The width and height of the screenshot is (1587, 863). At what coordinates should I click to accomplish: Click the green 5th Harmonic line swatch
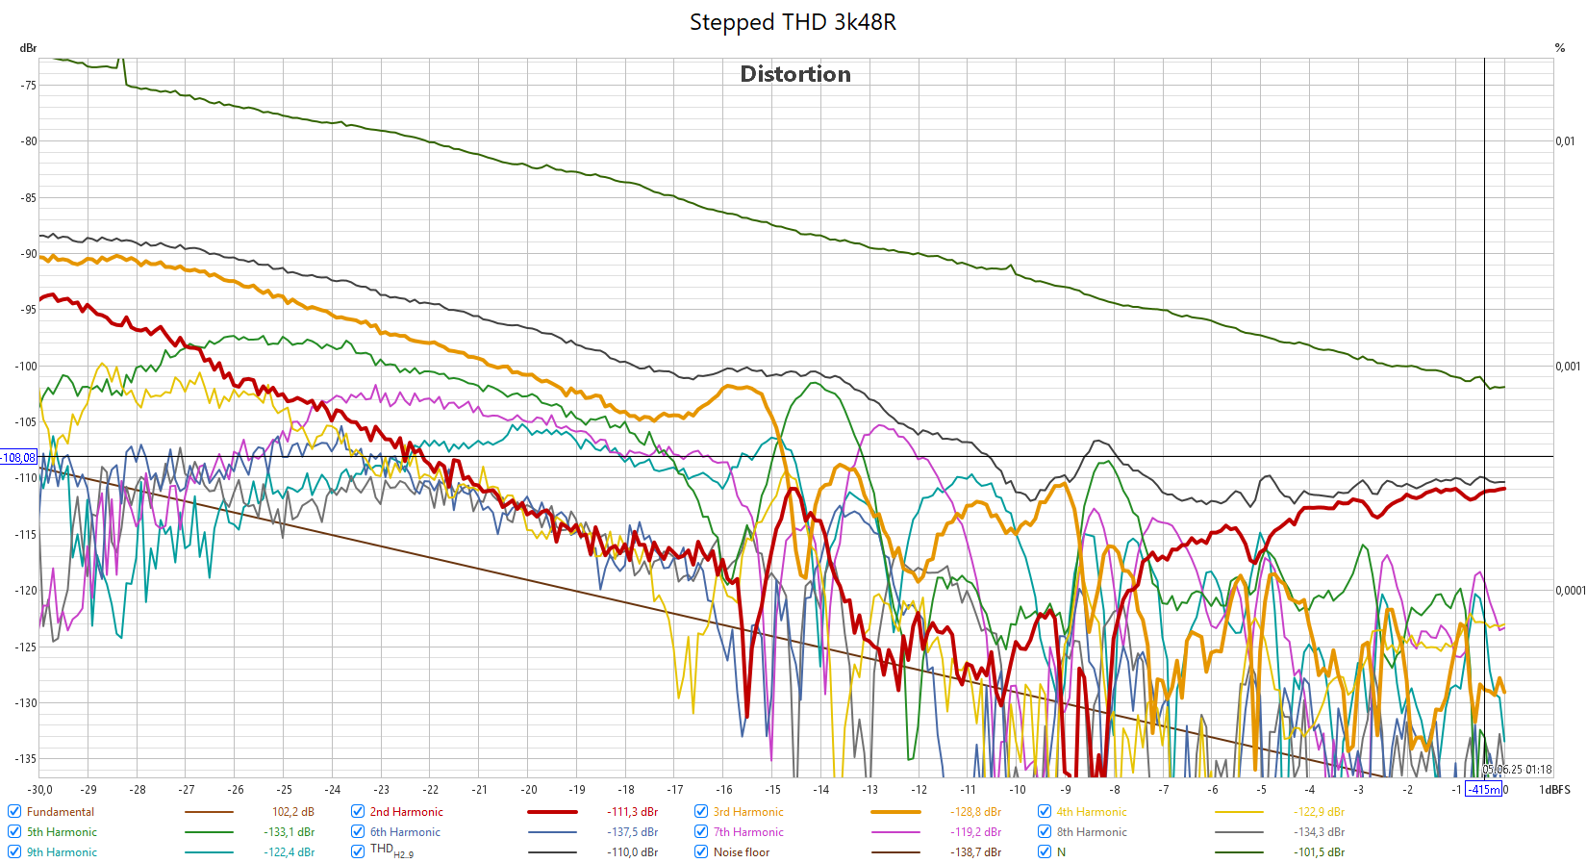pos(209,832)
